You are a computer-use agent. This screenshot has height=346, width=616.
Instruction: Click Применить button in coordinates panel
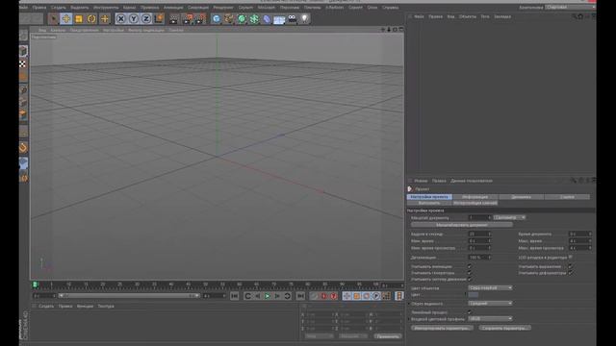click(x=387, y=336)
